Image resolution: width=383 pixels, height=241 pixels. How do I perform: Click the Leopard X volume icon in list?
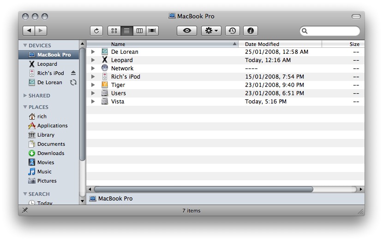point(105,60)
